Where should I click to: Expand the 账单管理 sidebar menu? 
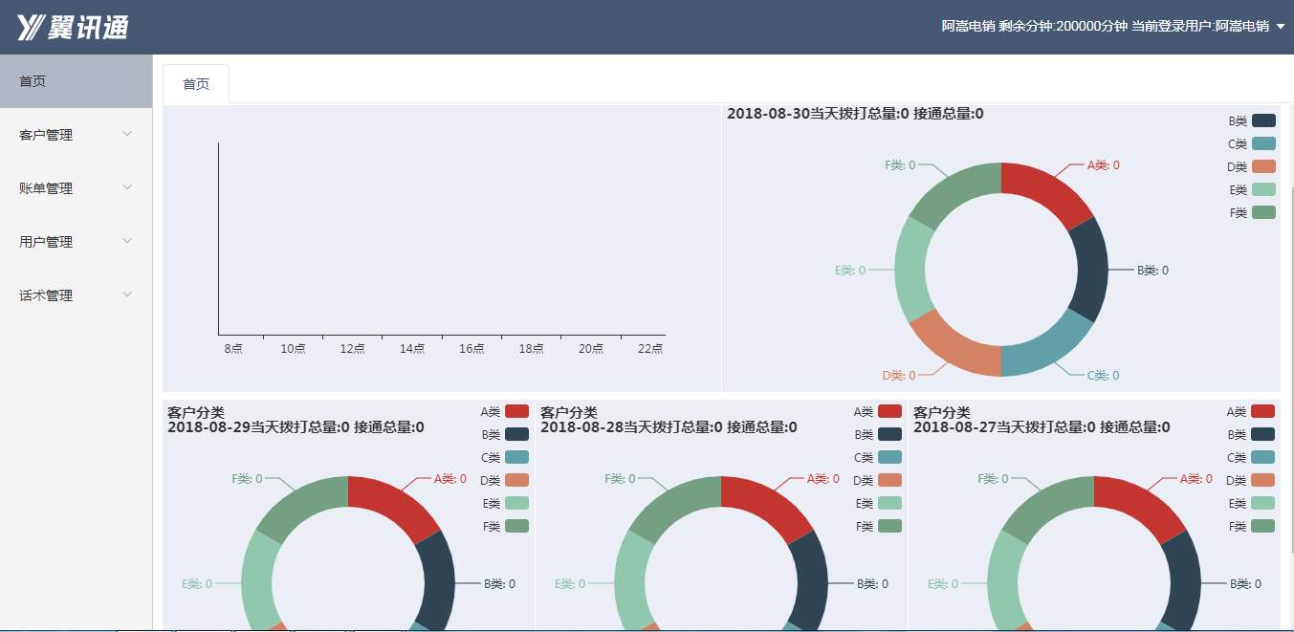coord(76,188)
